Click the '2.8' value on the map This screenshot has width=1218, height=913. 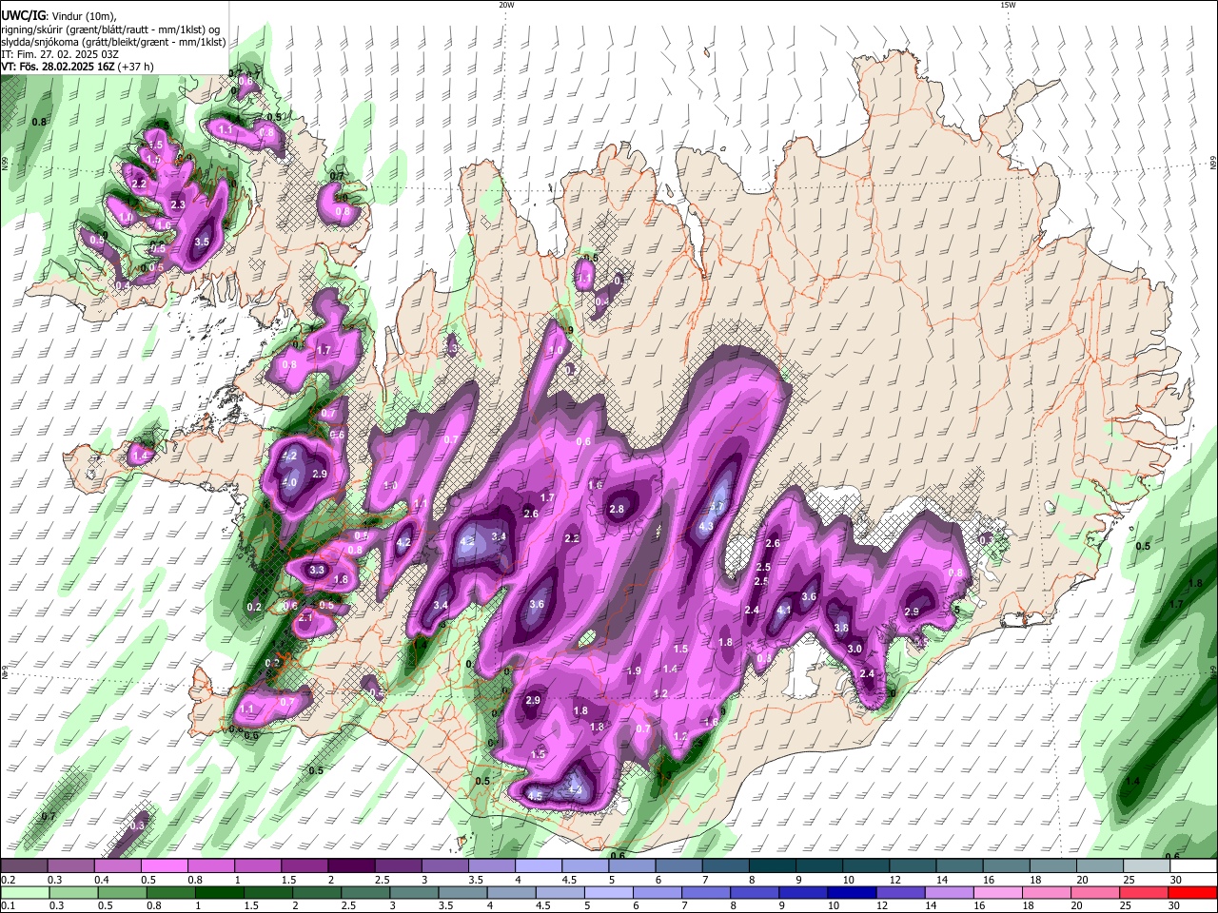(617, 509)
